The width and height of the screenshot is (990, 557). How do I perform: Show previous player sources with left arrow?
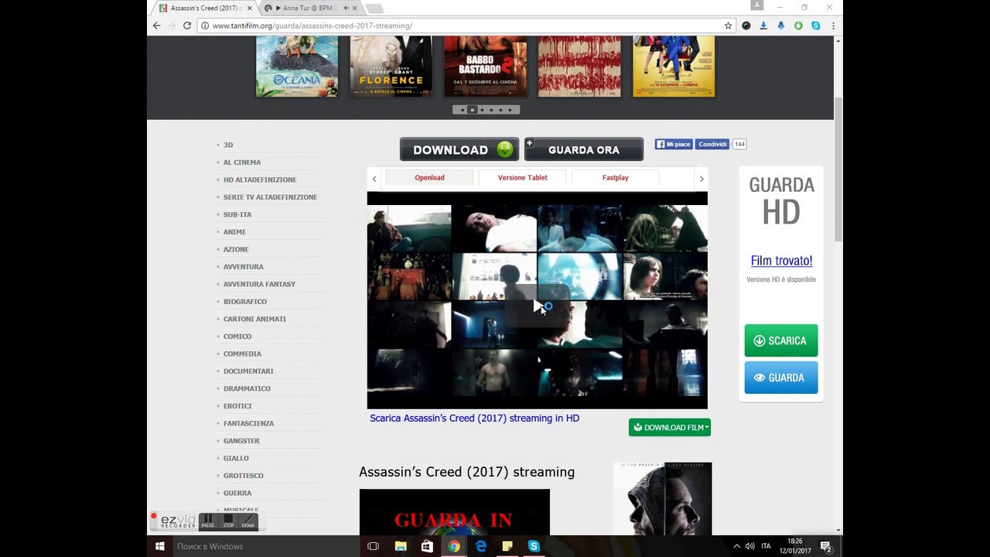pyautogui.click(x=374, y=179)
